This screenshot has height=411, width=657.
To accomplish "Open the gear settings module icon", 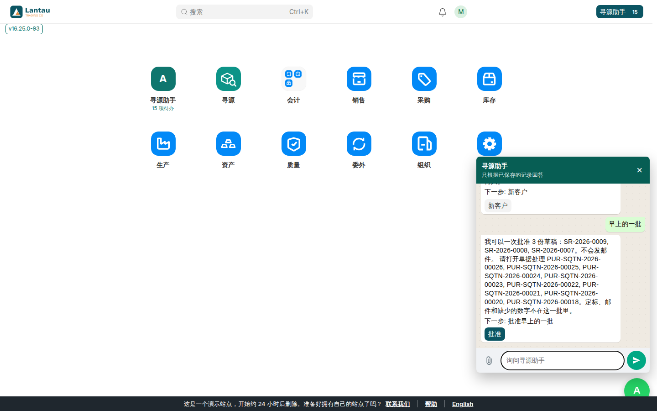I will click(490, 144).
